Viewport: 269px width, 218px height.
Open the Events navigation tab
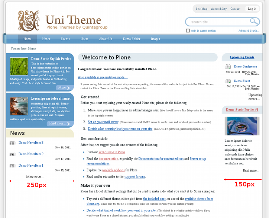[x=65, y=39]
